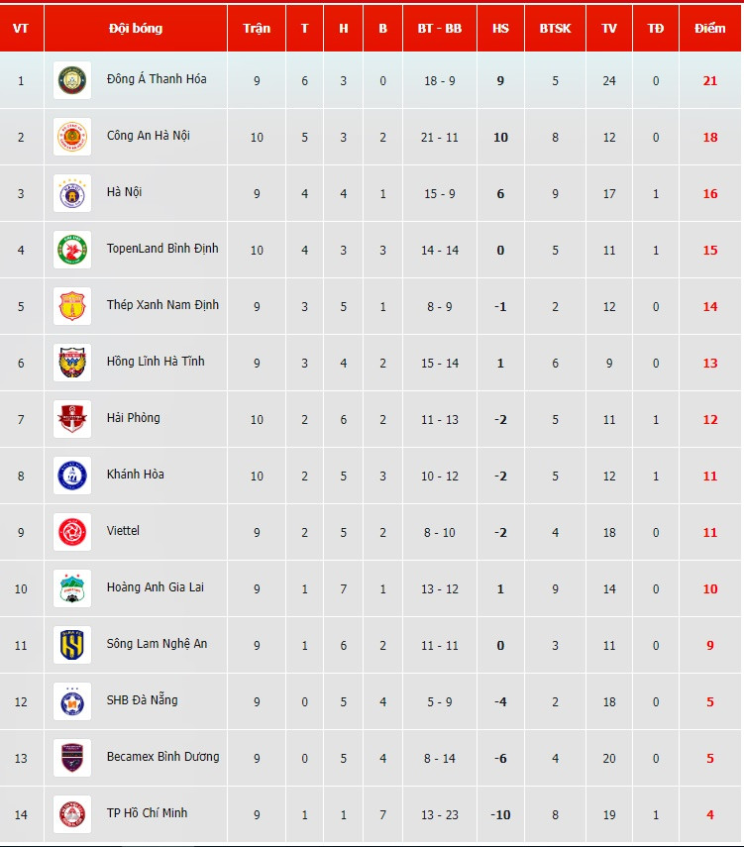Click the Sông Lam Nghệ An logo
Screen dimensions: 744x847
coord(72,645)
